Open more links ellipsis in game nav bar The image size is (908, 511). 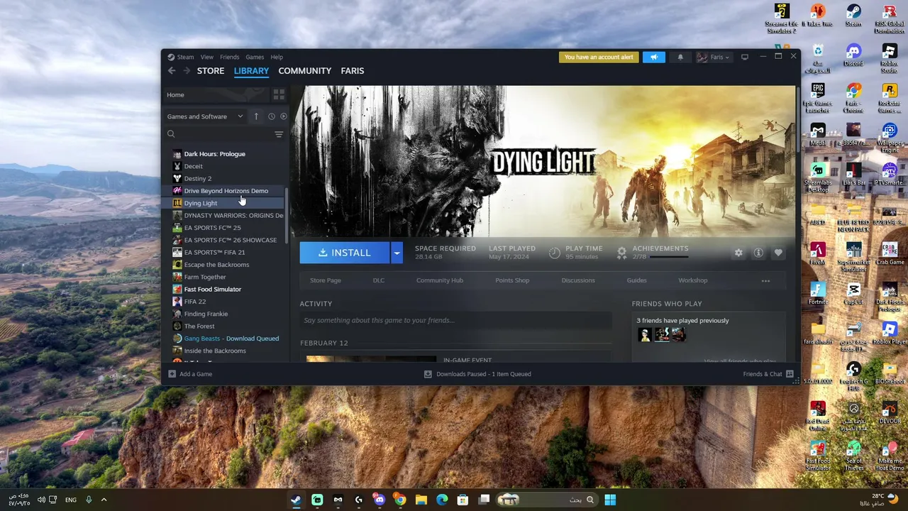click(x=765, y=280)
